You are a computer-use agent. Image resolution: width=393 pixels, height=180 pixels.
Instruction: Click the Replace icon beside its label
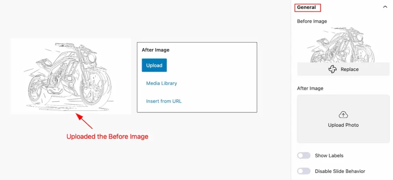[332, 69]
